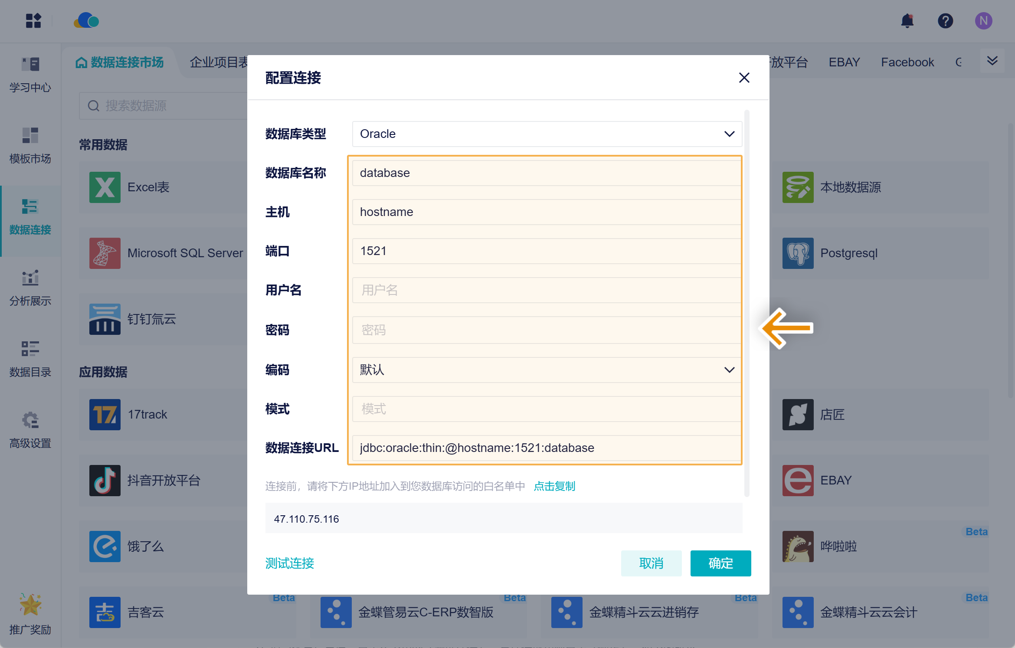Image resolution: width=1015 pixels, height=648 pixels.
Task: Open the user avatar N icon
Action: click(x=983, y=21)
